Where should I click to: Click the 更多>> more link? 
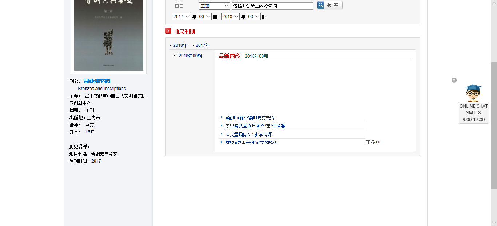[x=373, y=142]
